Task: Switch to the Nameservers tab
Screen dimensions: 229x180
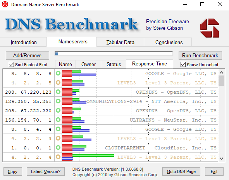Action: click(71, 42)
